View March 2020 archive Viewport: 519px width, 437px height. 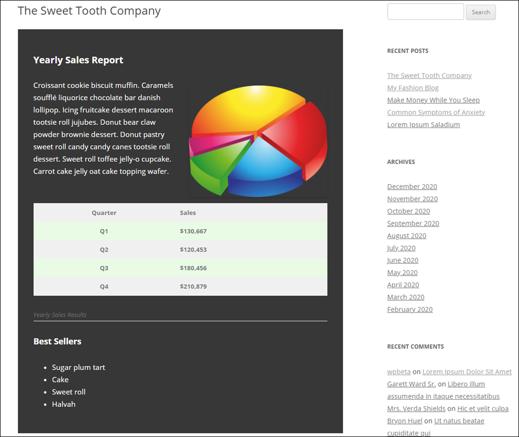pos(405,297)
